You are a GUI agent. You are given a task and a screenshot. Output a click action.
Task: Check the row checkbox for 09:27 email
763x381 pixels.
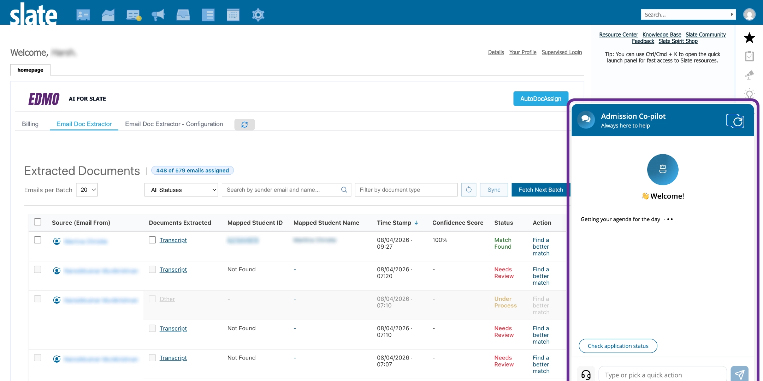click(37, 240)
